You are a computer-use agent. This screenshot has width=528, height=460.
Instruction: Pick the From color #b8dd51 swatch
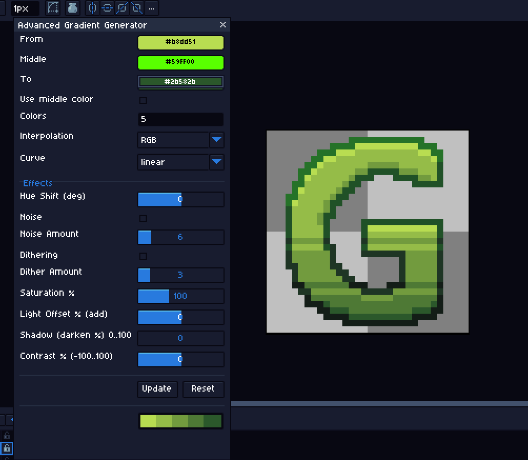[x=181, y=42]
